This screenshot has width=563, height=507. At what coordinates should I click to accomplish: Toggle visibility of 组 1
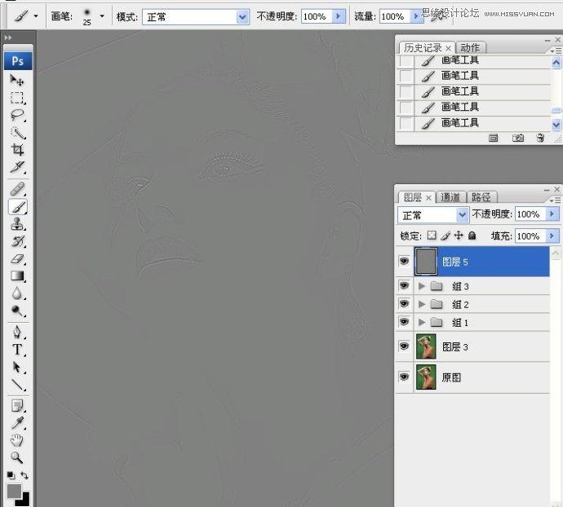click(404, 322)
